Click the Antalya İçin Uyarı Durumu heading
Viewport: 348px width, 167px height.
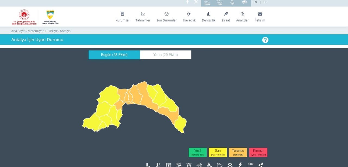[x=37, y=40]
